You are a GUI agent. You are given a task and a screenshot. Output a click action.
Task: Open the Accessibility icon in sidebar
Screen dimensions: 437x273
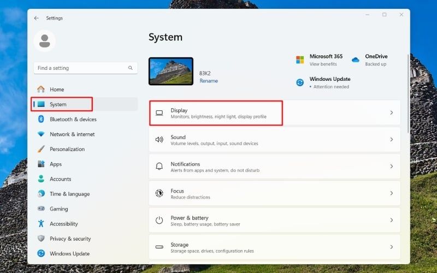point(41,224)
